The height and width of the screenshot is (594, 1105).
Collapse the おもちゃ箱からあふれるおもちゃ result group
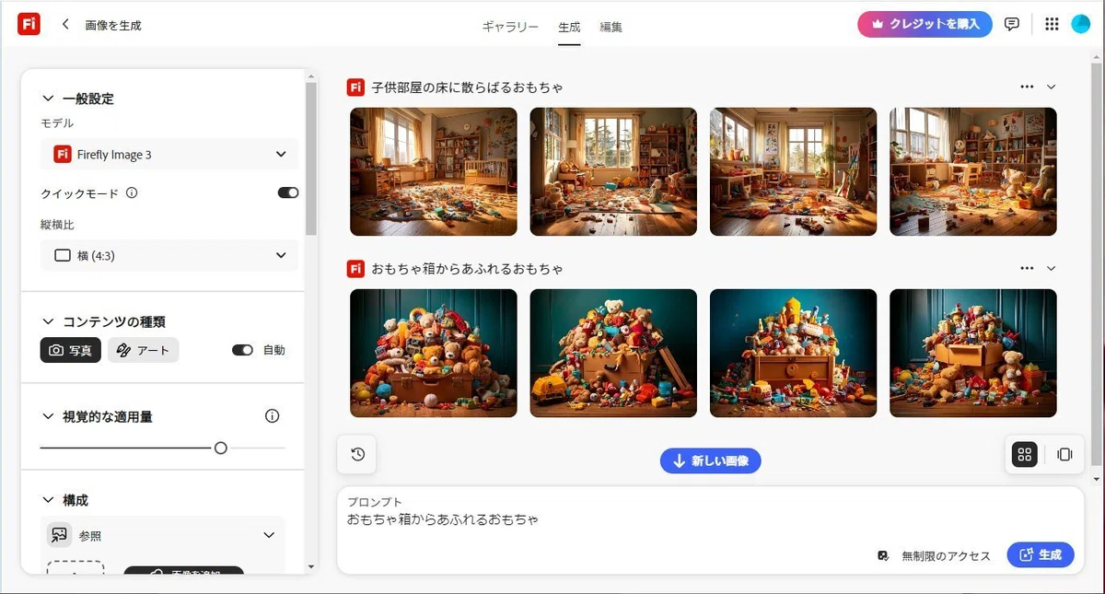pyautogui.click(x=1052, y=268)
